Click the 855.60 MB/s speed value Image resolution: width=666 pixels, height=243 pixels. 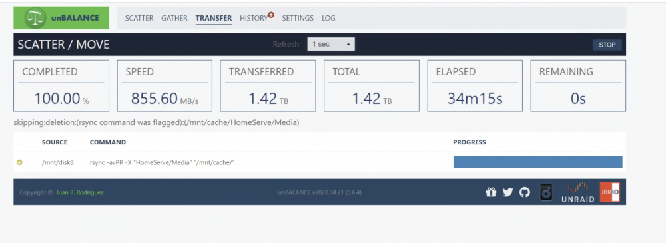click(165, 99)
